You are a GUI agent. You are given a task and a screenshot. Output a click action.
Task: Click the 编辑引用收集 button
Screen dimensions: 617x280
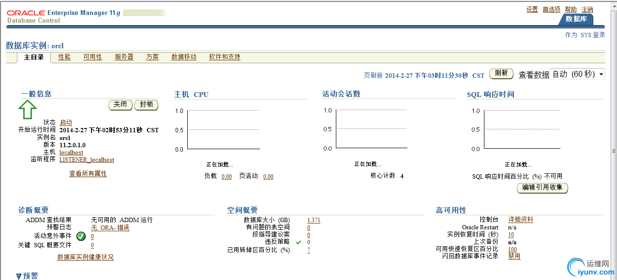[542, 188]
